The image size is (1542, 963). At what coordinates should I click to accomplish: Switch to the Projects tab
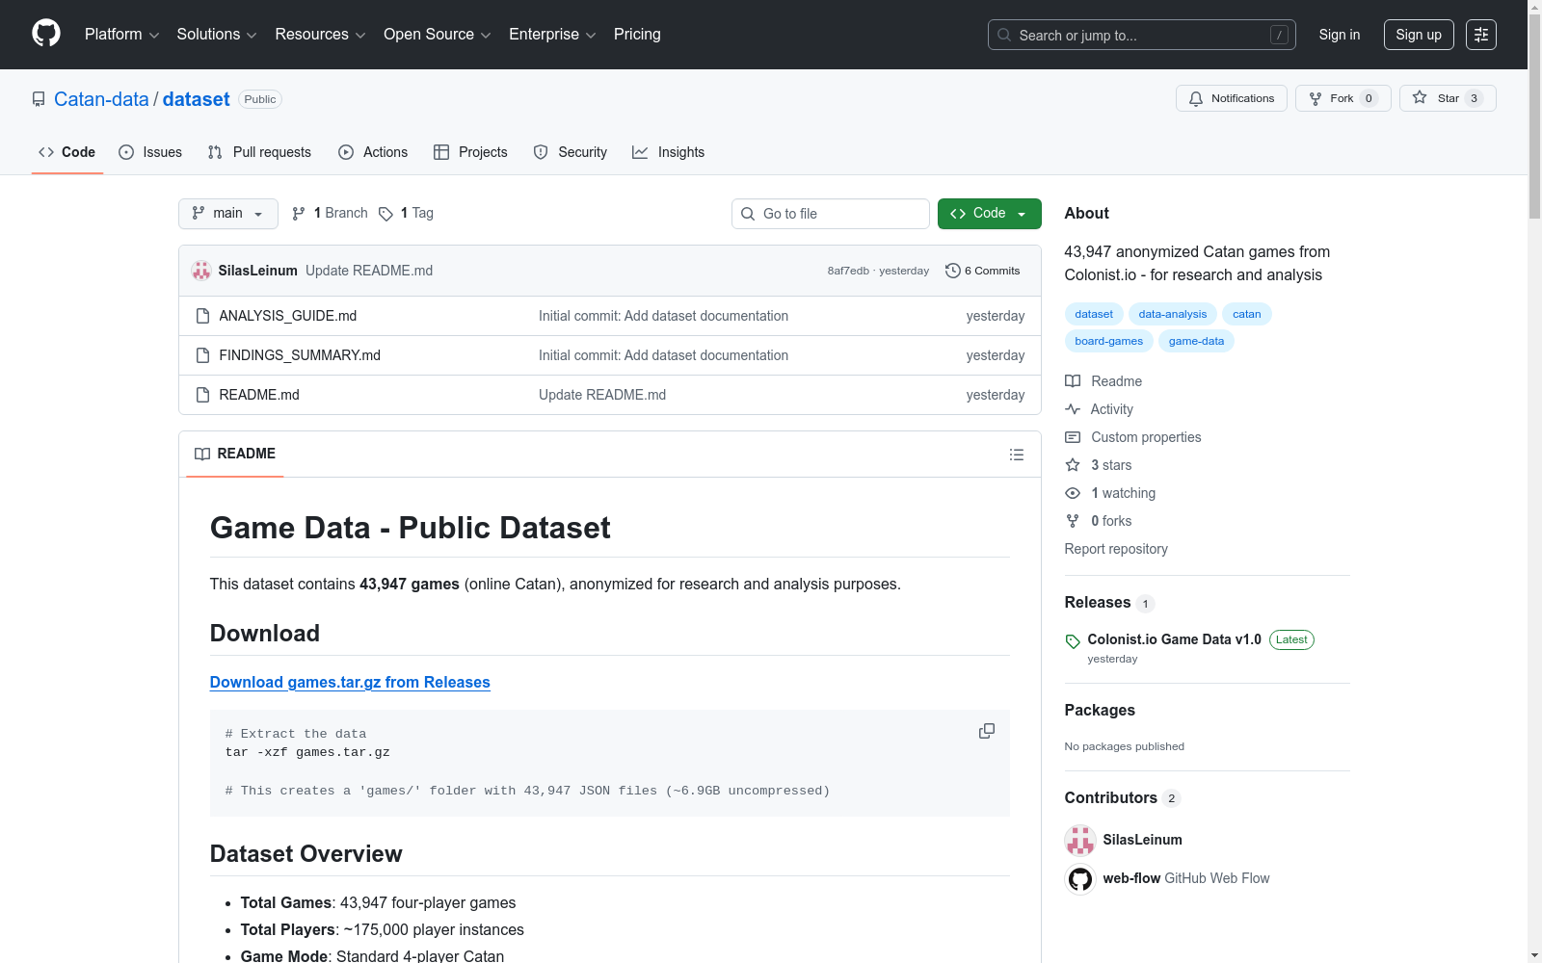pyautogui.click(x=470, y=152)
